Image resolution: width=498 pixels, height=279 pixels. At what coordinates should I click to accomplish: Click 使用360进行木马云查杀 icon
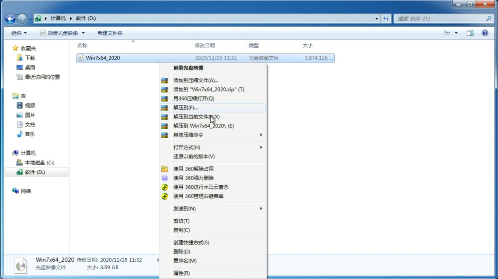pos(165,187)
